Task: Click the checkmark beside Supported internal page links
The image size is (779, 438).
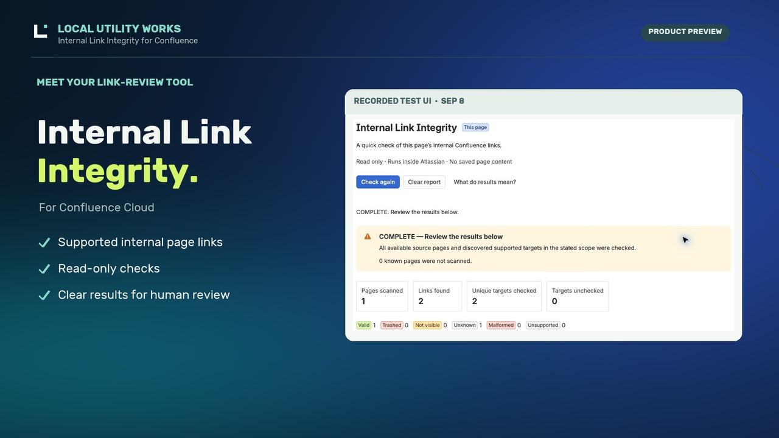Action: click(44, 243)
